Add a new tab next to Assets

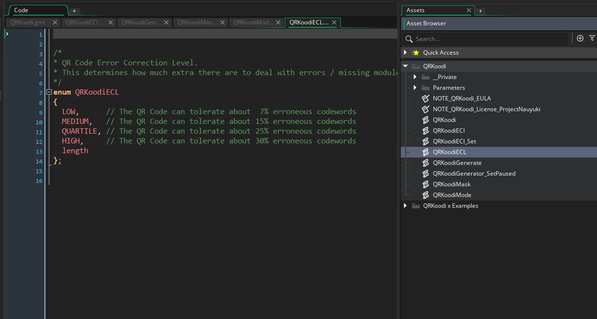(x=480, y=11)
